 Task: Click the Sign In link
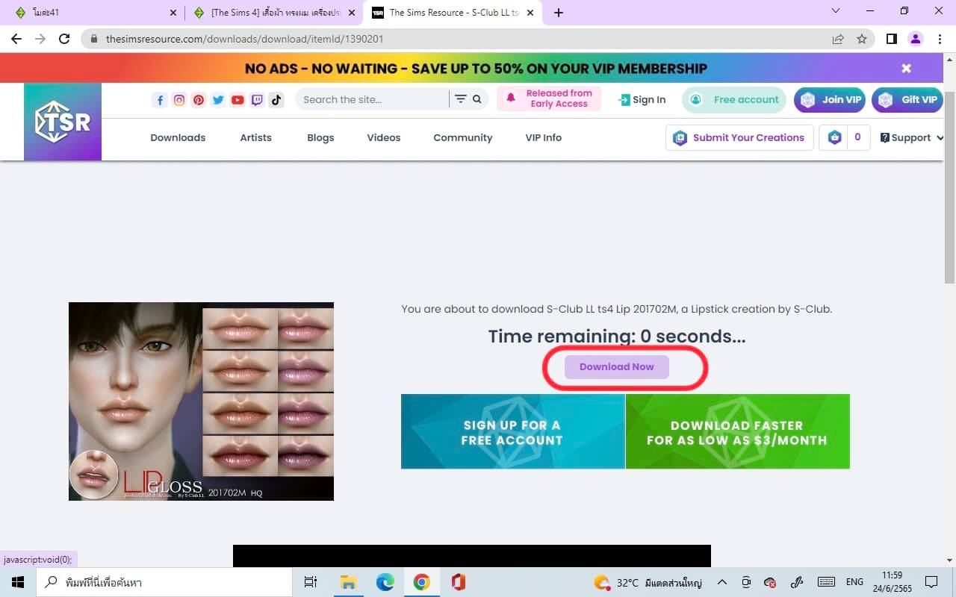pos(642,99)
